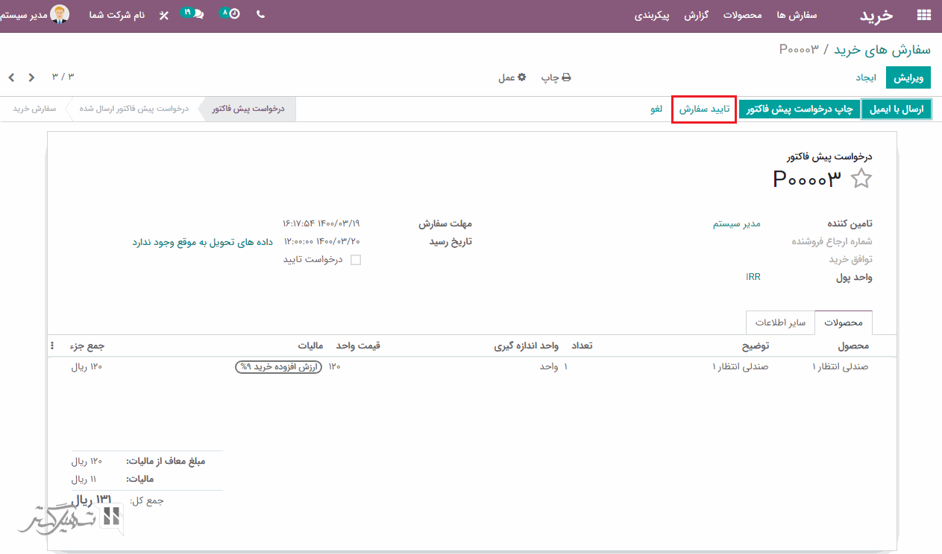Viewport: 942px width, 554px height.
Task: Click the phone call icon in top bar
Action: coord(260,14)
